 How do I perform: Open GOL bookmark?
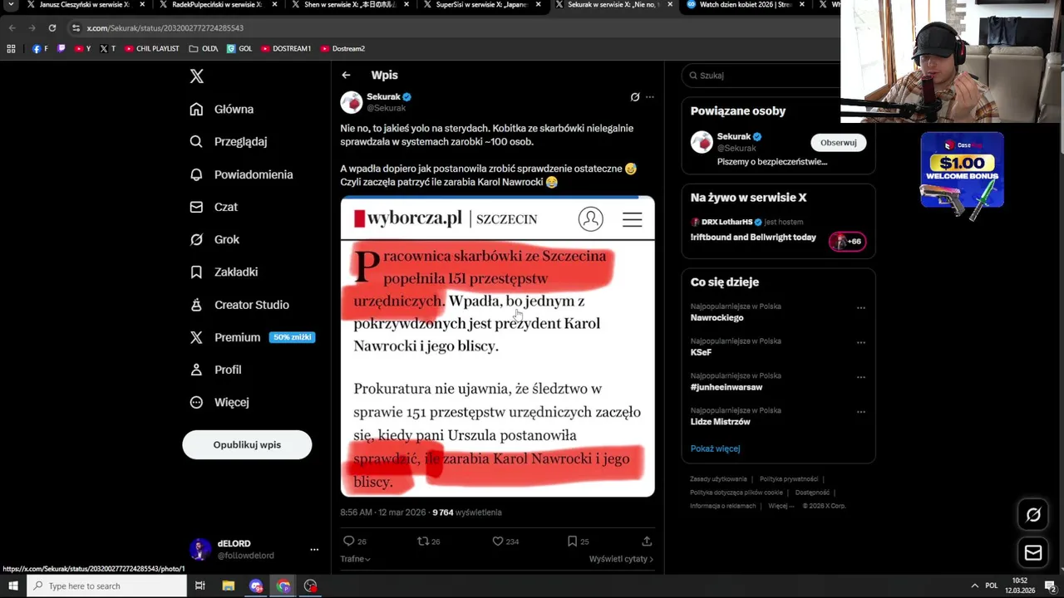[239, 48]
